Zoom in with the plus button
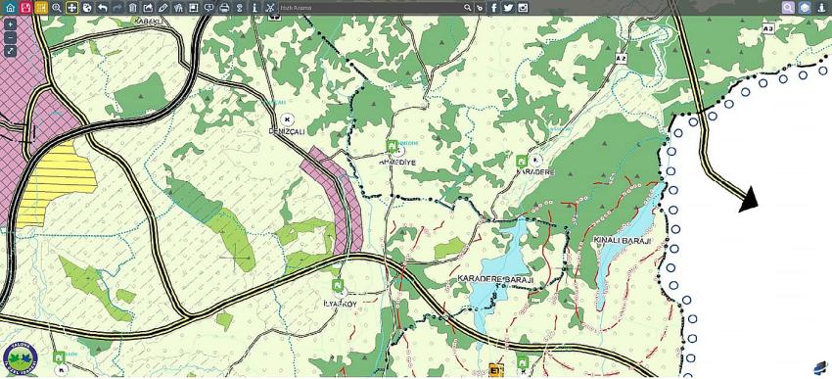Image resolution: width=832 pixels, height=379 pixels. pyautogui.click(x=11, y=24)
